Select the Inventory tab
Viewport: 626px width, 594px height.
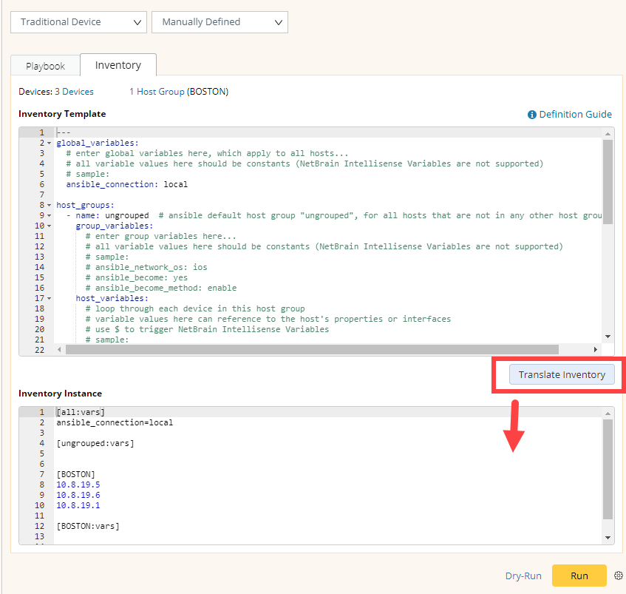point(118,65)
